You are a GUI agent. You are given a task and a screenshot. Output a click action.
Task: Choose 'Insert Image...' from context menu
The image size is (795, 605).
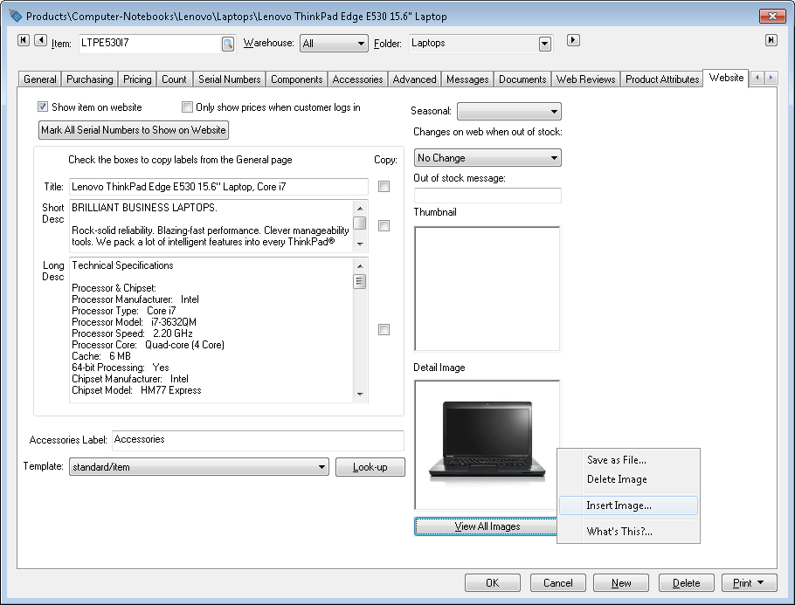click(619, 505)
